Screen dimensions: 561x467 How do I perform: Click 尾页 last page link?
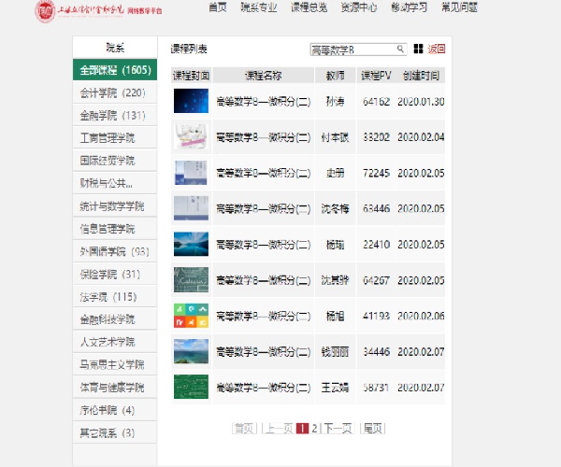coord(372,429)
